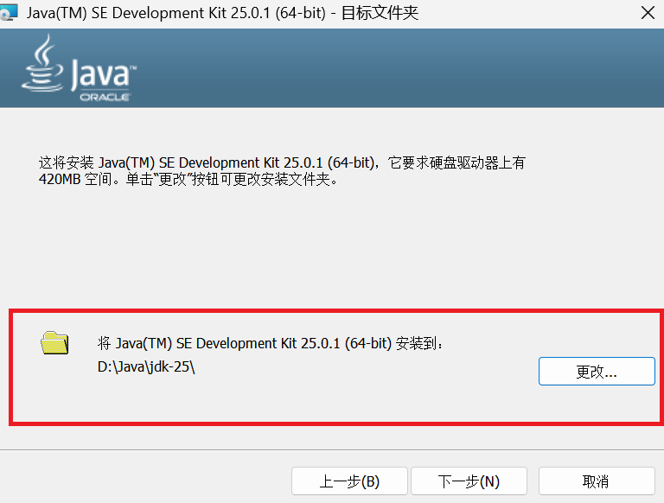
Task: Go back with 上一步(B)
Action: (x=349, y=481)
